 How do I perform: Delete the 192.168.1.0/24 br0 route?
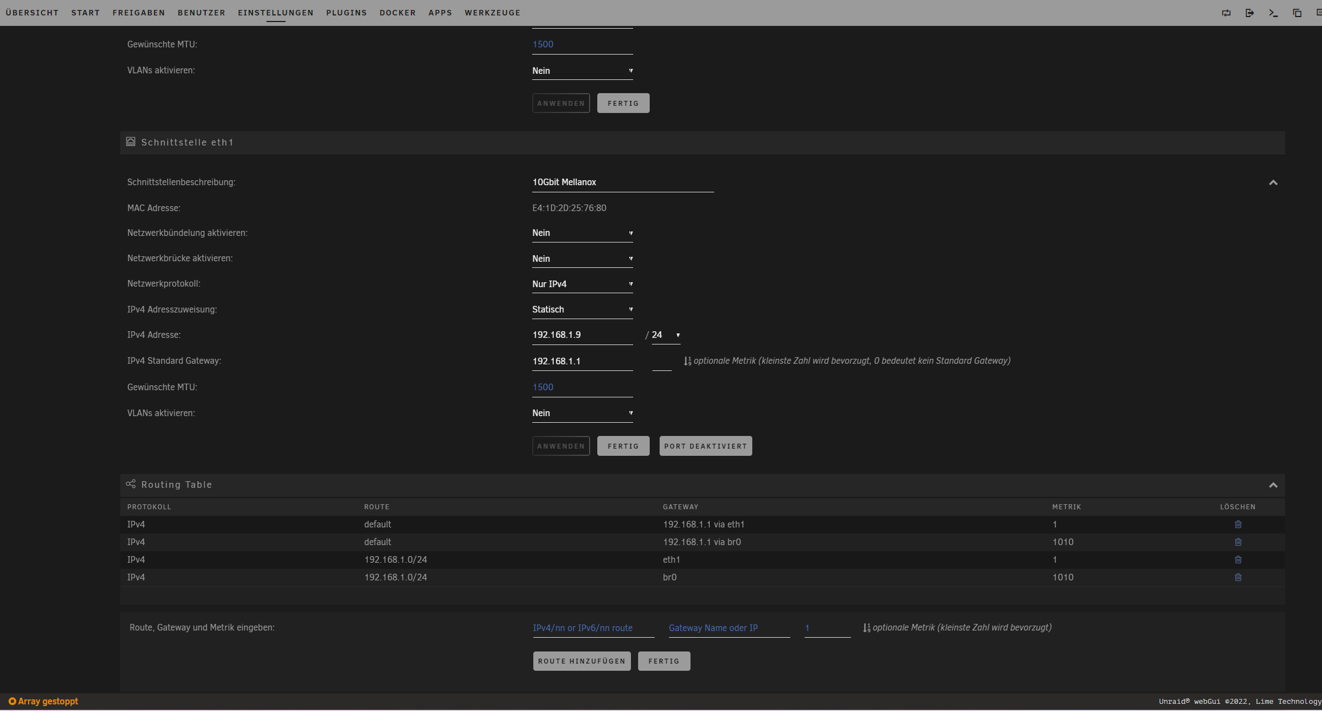[1238, 577]
